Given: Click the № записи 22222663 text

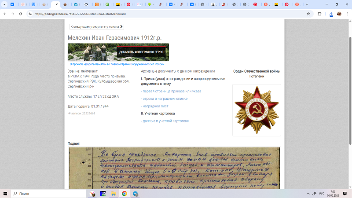Looking at the screenshot, I should (81, 114).
